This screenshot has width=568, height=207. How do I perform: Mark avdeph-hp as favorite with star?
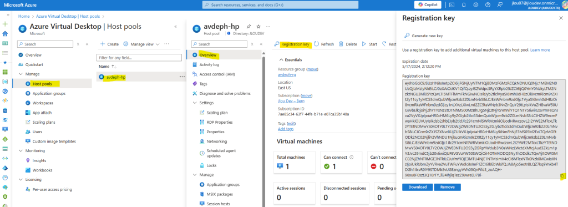(258, 27)
